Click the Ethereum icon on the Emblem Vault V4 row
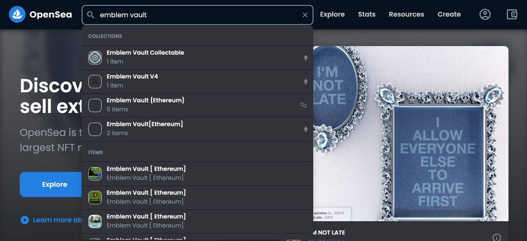Image resolution: width=527 pixels, height=241 pixels. (x=305, y=82)
